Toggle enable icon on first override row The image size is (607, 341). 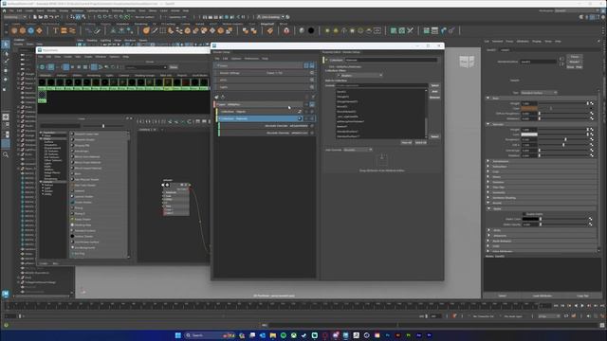tap(312, 126)
